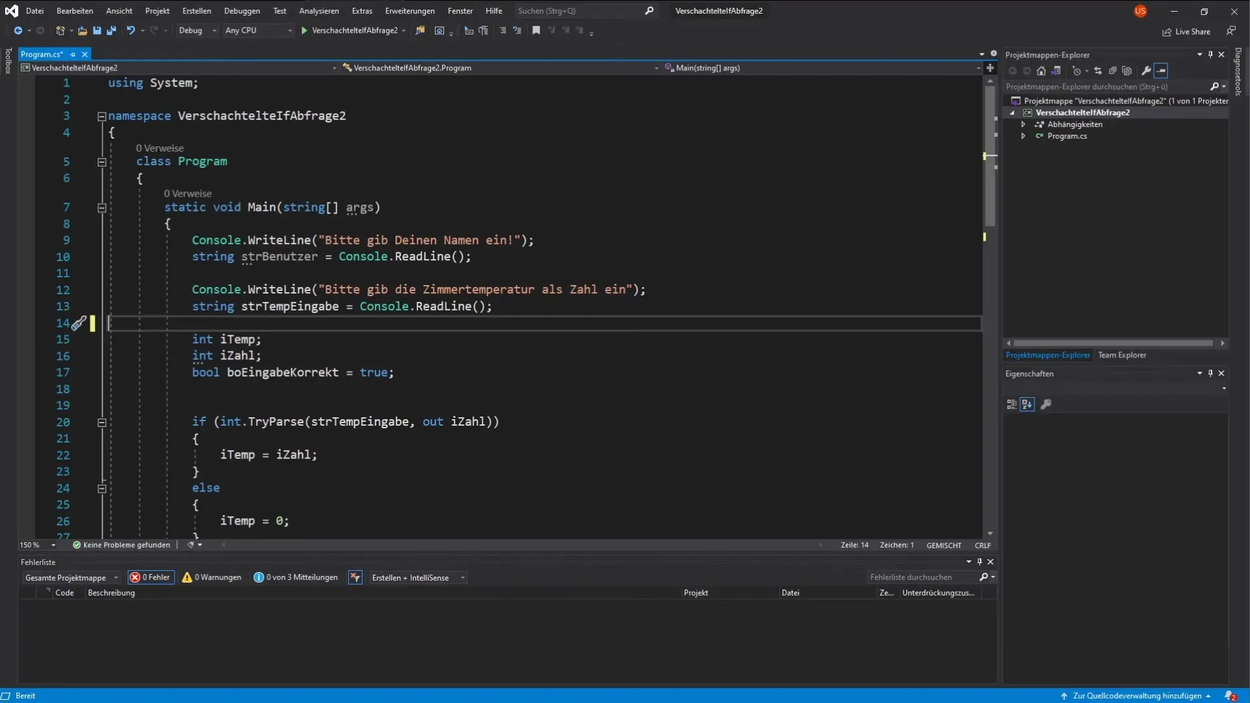The height and width of the screenshot is (703, 1250).
Task: Toggle the preview selected items button in Projektmappen-Explorer
Action: coord(1161,71)
